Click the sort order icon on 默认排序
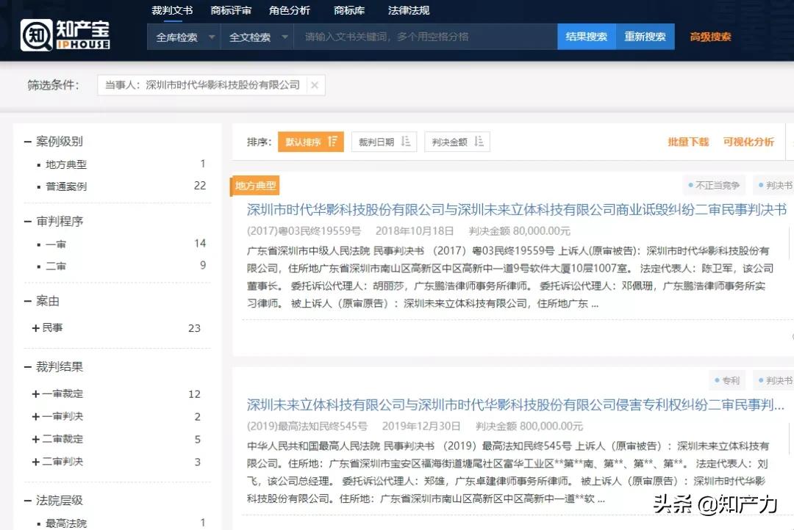 pos(332,141)
